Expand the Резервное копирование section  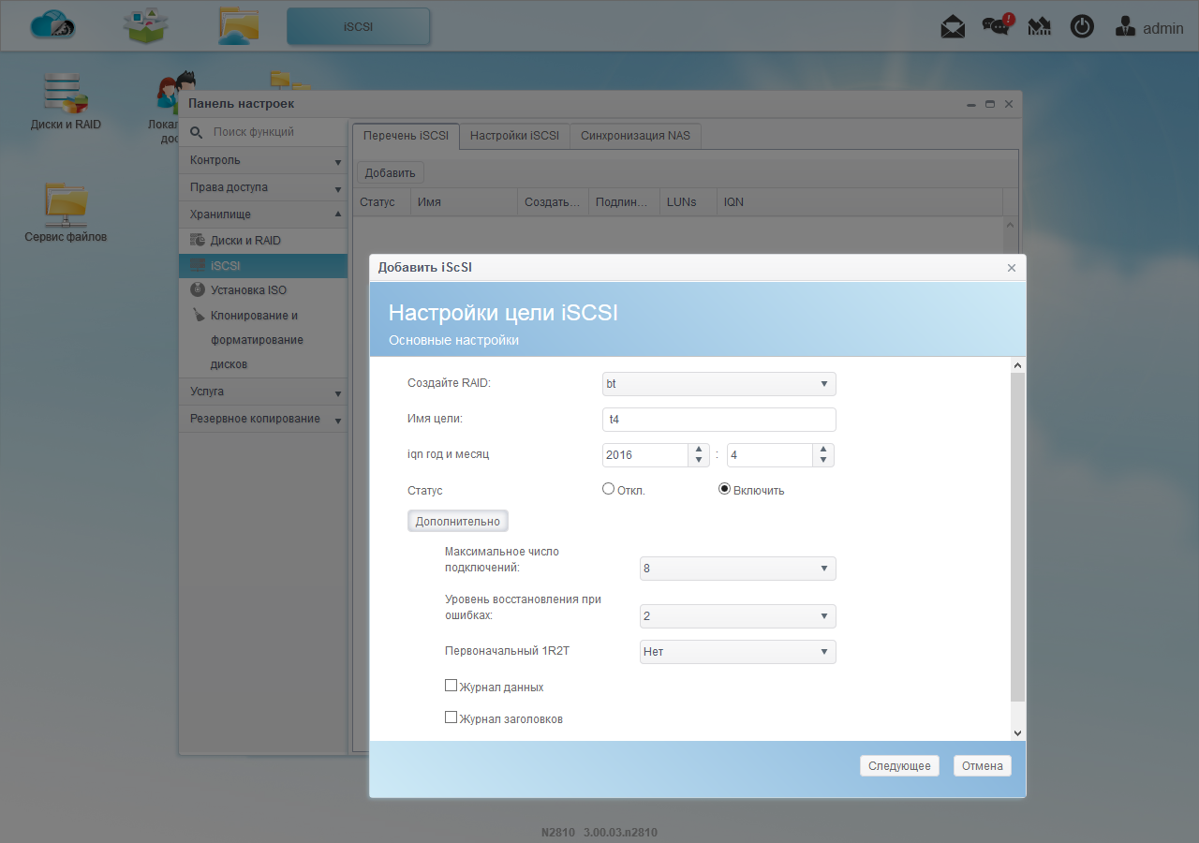pos(263,419)
